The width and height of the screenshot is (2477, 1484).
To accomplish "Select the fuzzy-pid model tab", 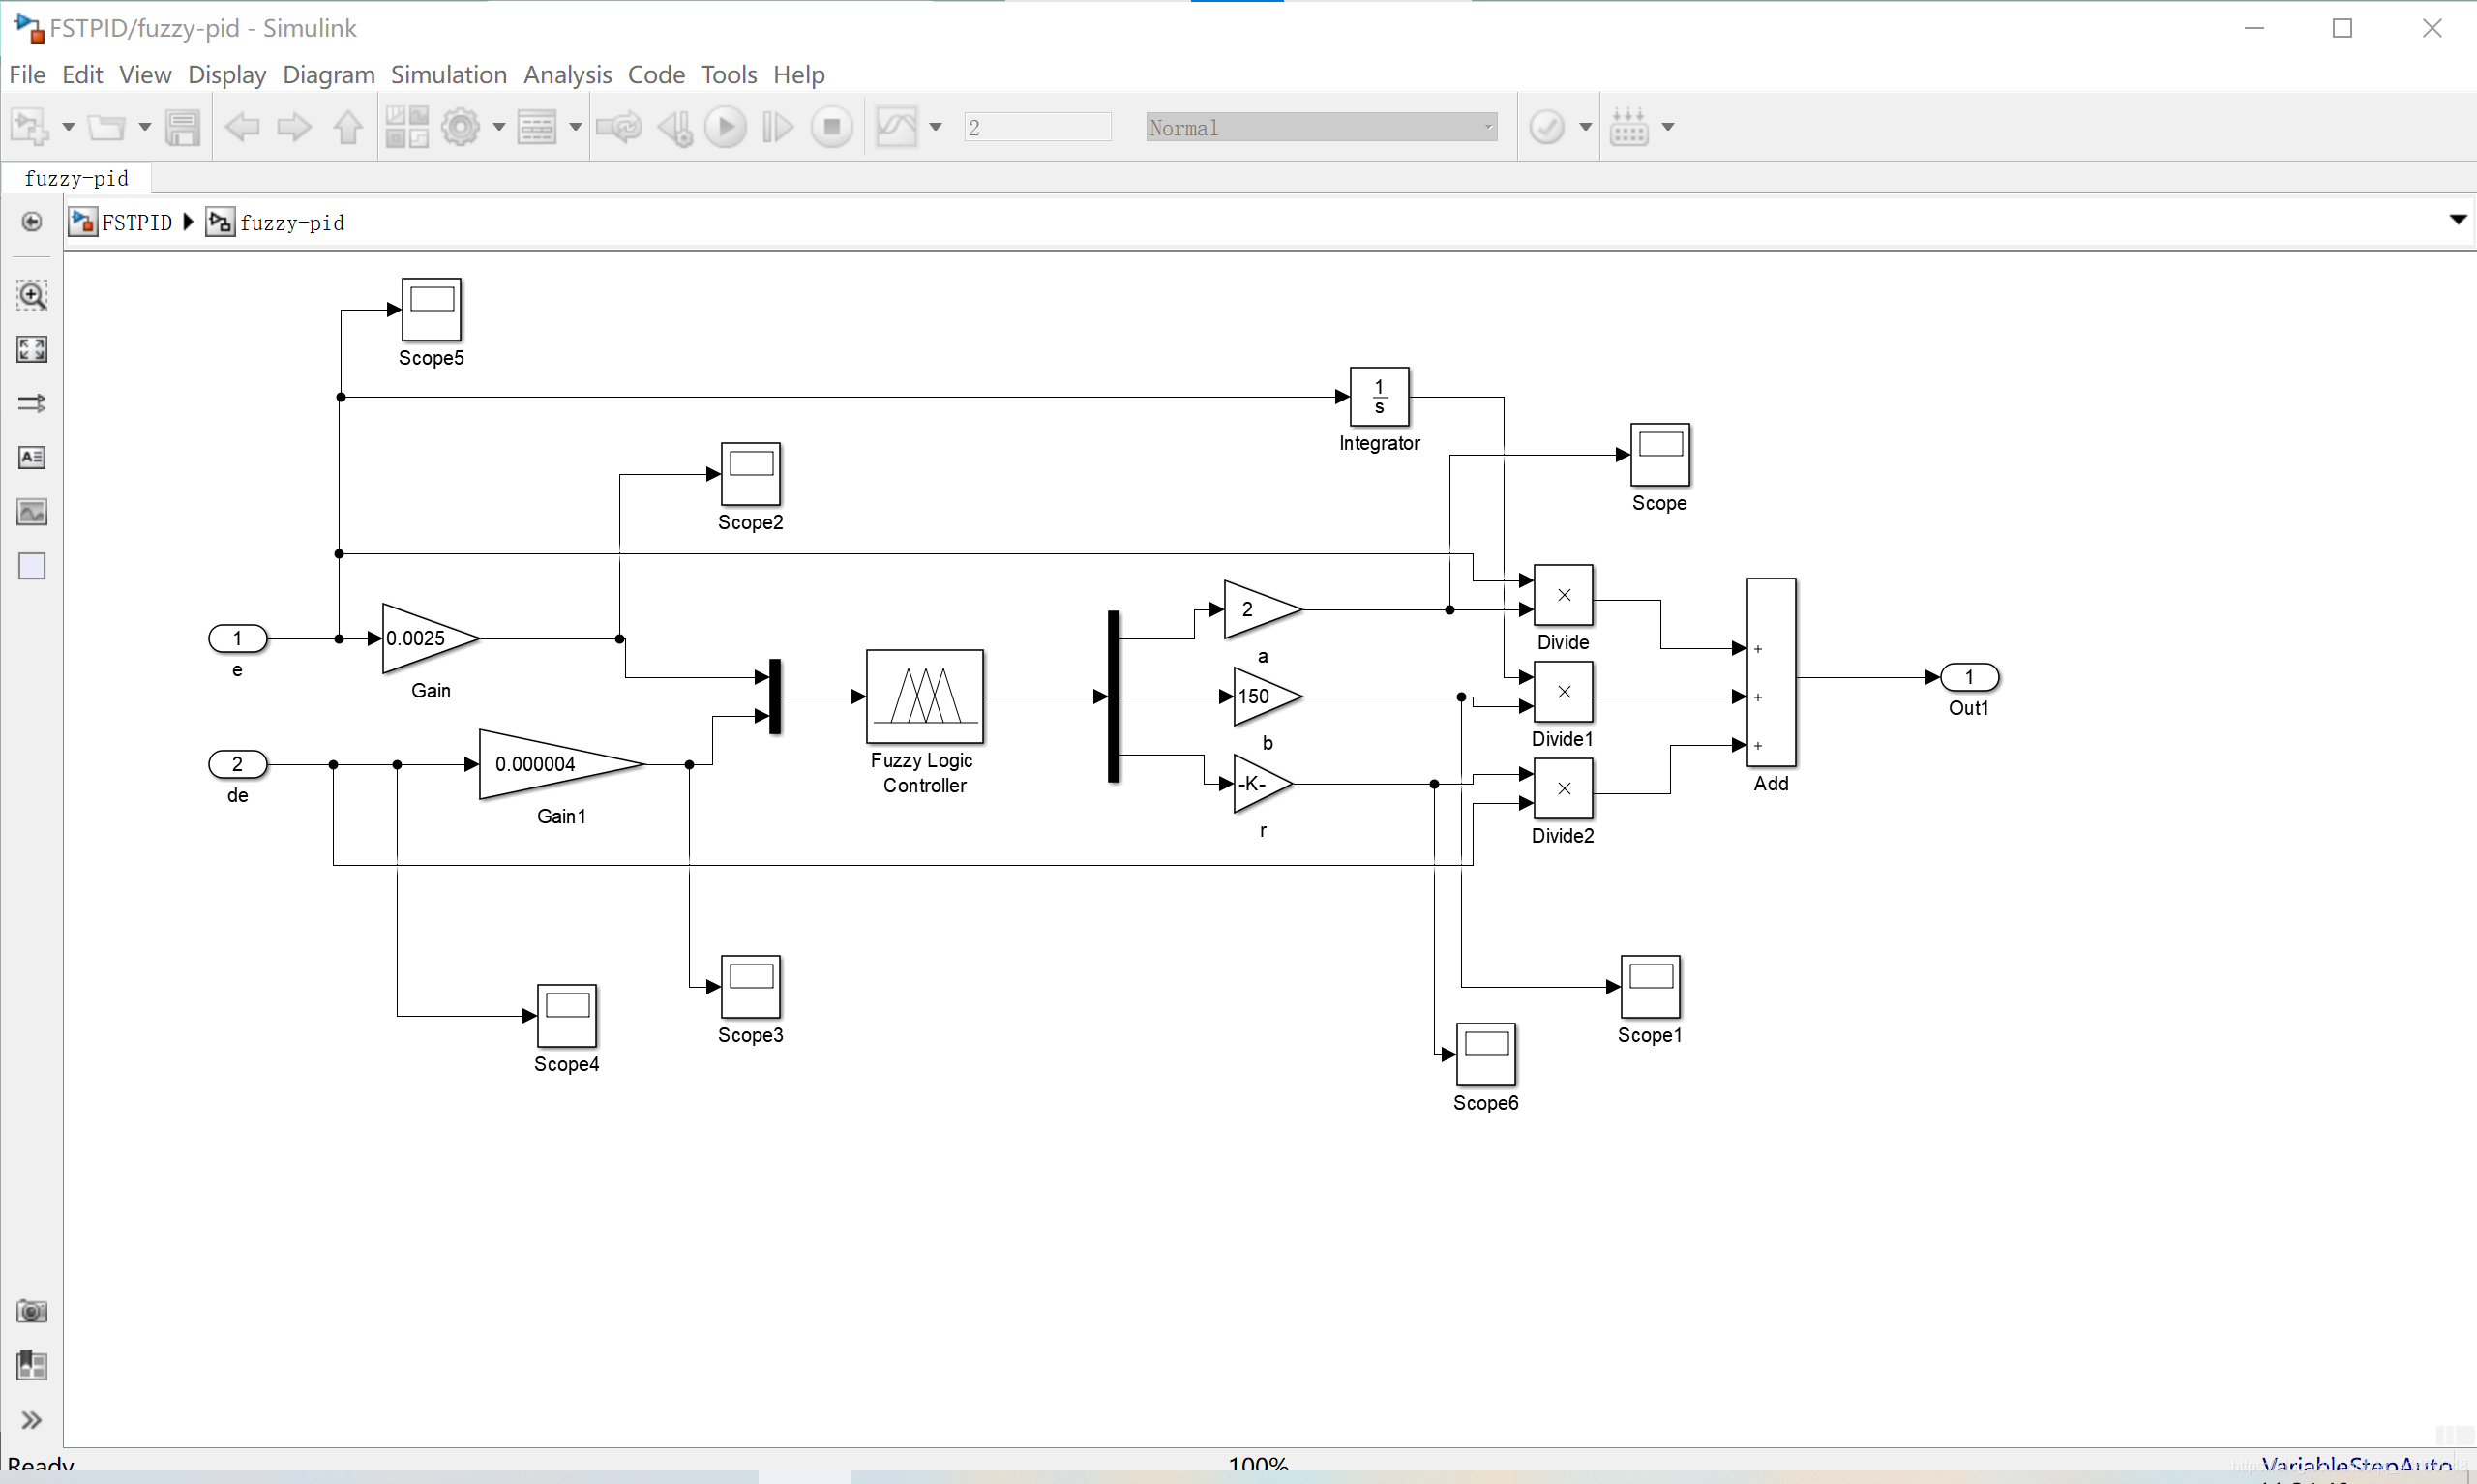I will click(x=77, y=178).
